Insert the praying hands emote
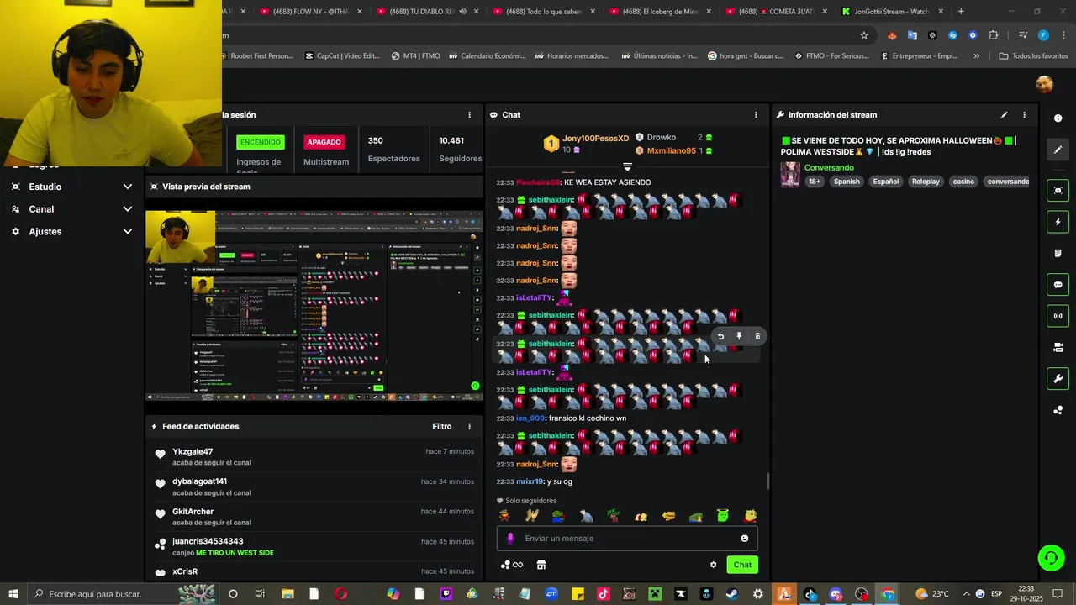The width and height of the screenshot is (1076, 605). (x=531, y=516)
